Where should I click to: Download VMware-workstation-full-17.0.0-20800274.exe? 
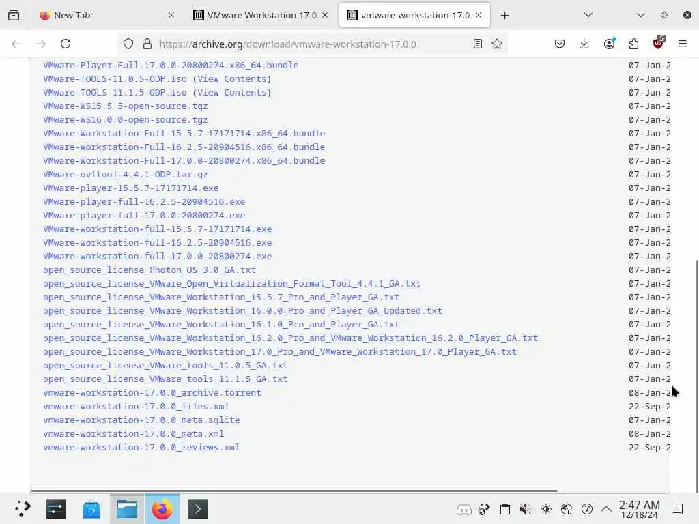[158, 257]
